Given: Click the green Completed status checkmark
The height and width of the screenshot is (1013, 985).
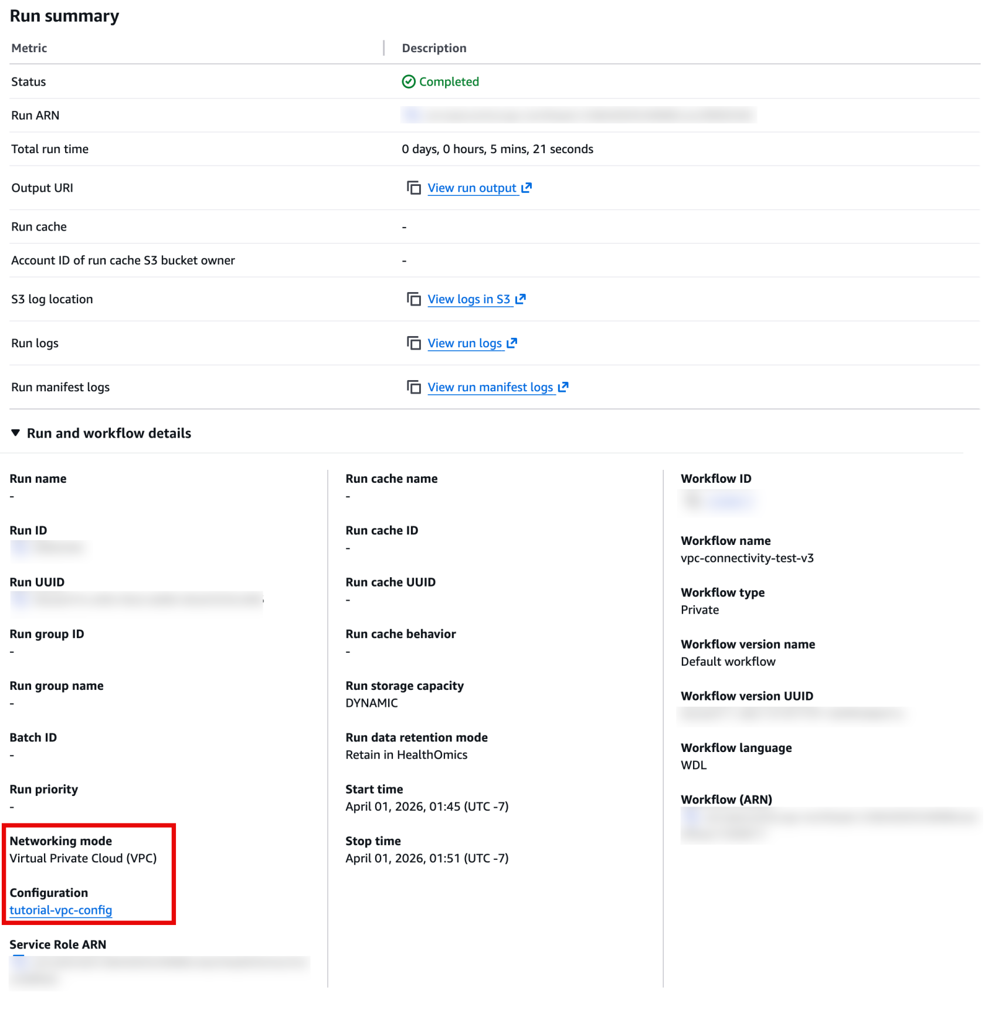Looking at the screenshot, I should tap(409, 82).
